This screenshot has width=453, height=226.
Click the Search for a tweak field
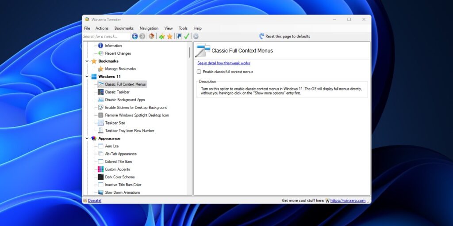click(107, 36)
